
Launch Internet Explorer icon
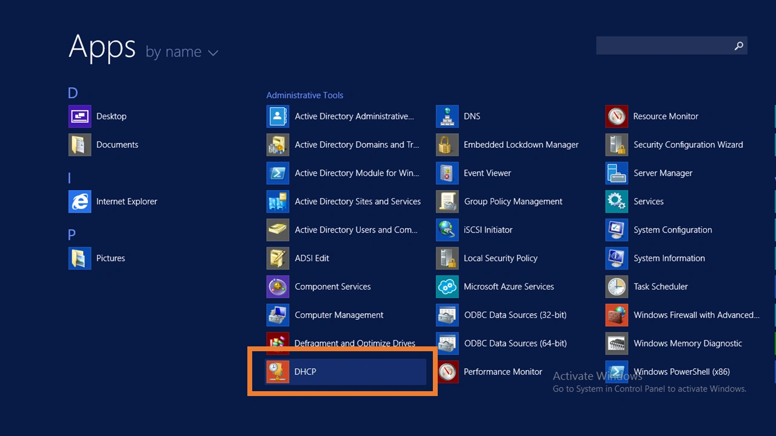point(80,202)
